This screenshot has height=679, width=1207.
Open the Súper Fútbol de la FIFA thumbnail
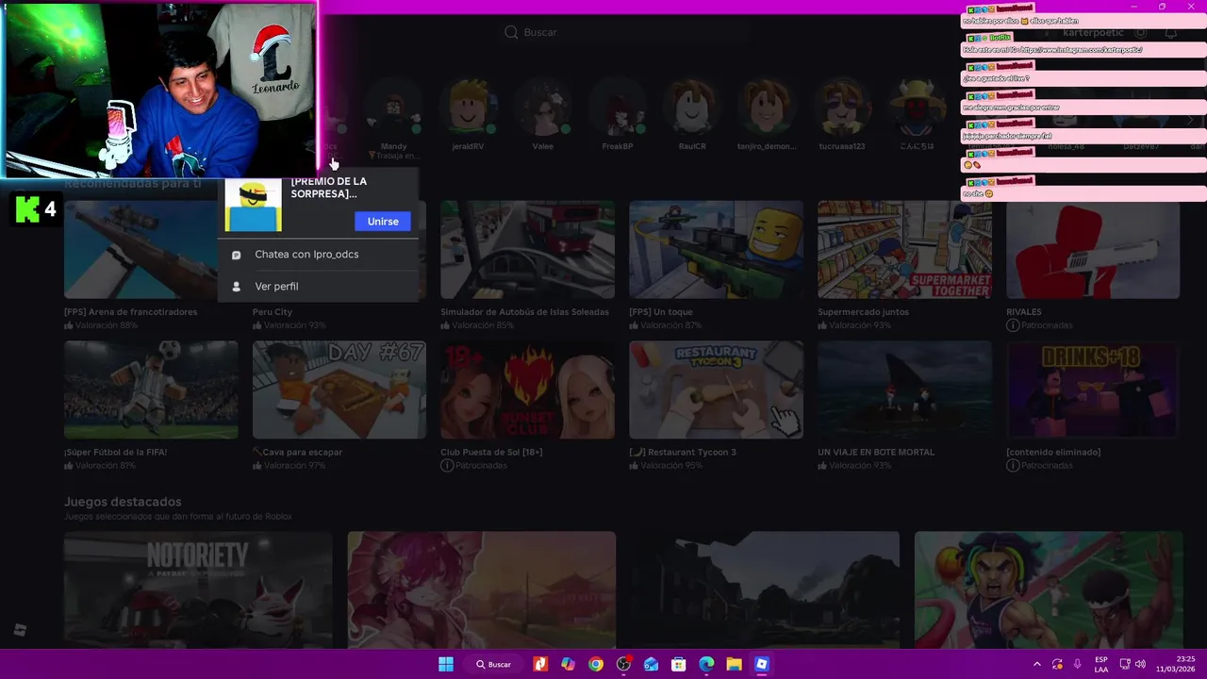point(151,390)
